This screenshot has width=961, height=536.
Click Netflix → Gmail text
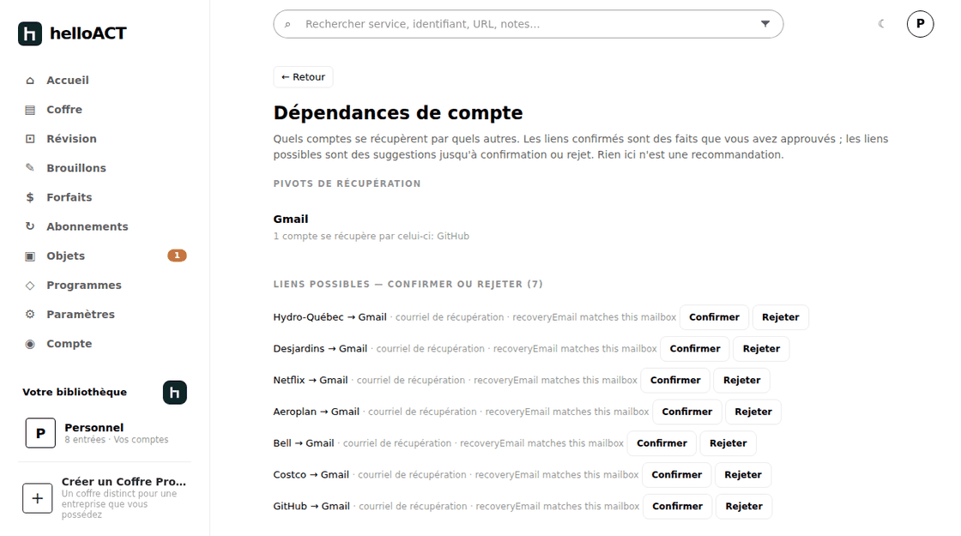(310, 381)
